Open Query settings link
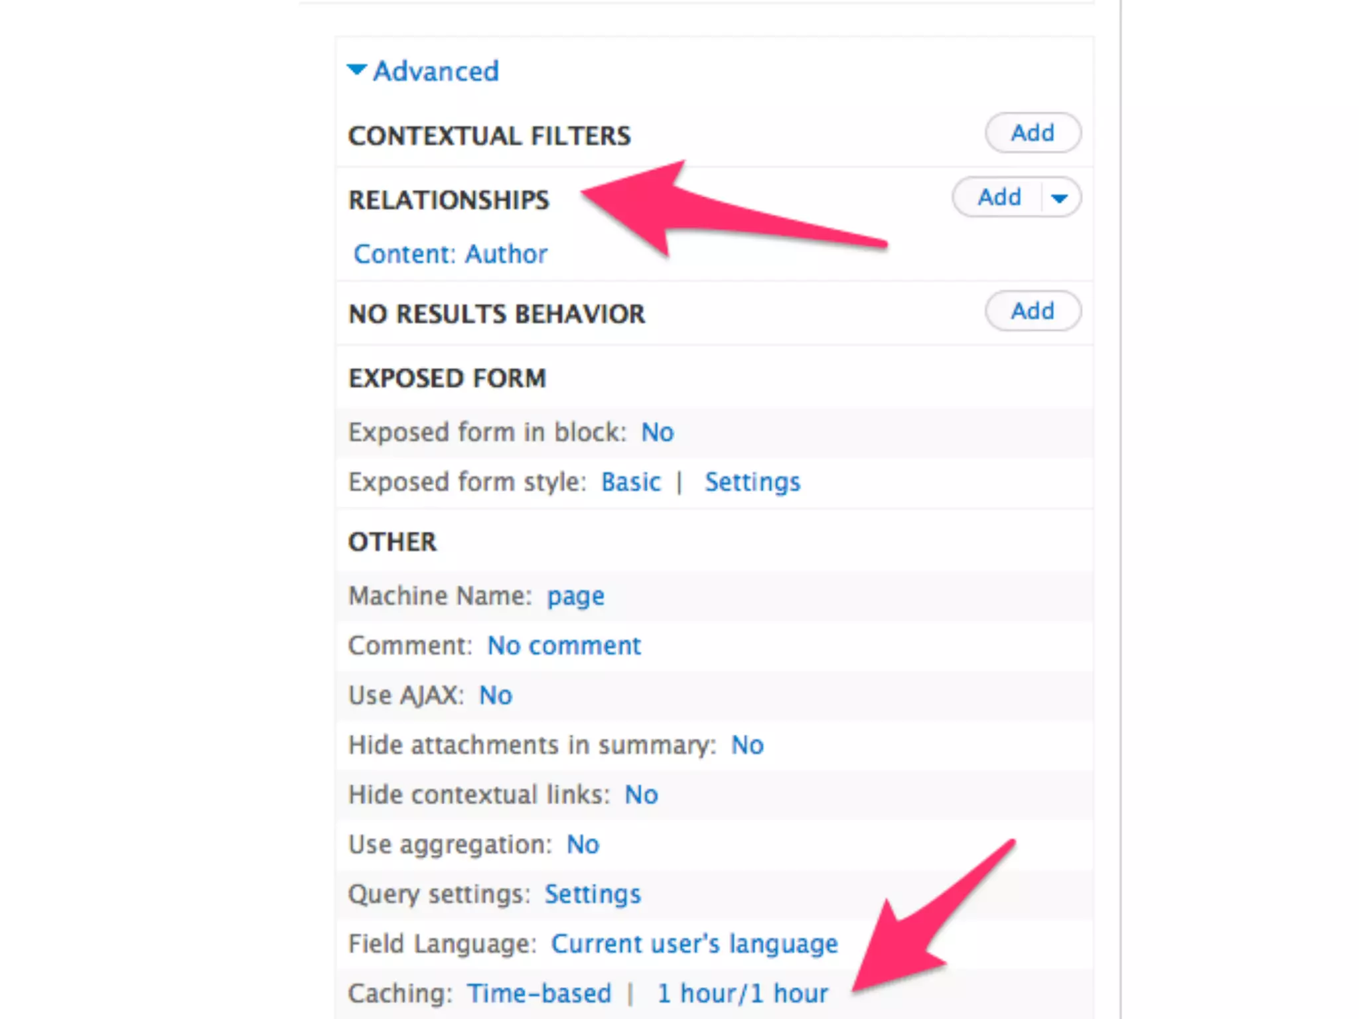1359x1019 pixels. pyautogui.click(x=593, y=894)
